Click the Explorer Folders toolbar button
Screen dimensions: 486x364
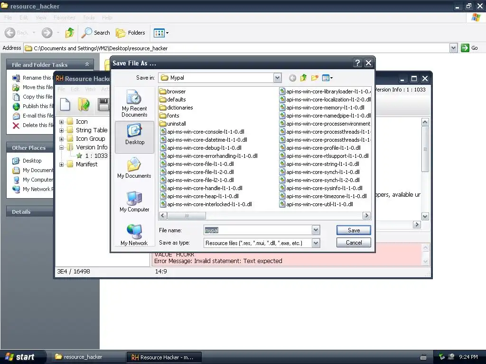tap(130, 33)
